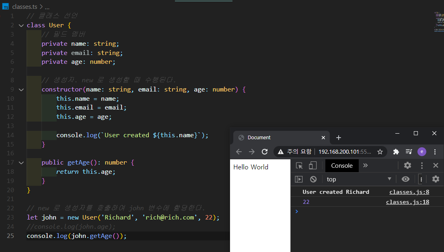This screenshot has height=252, width=444.
Task: Open the Chrome extensions puzzle icon
Action: (x=396, y=152)
